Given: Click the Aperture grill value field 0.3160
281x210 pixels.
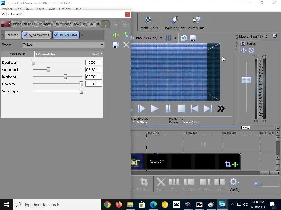Looking at the screenshot, I should coord(93,70).
